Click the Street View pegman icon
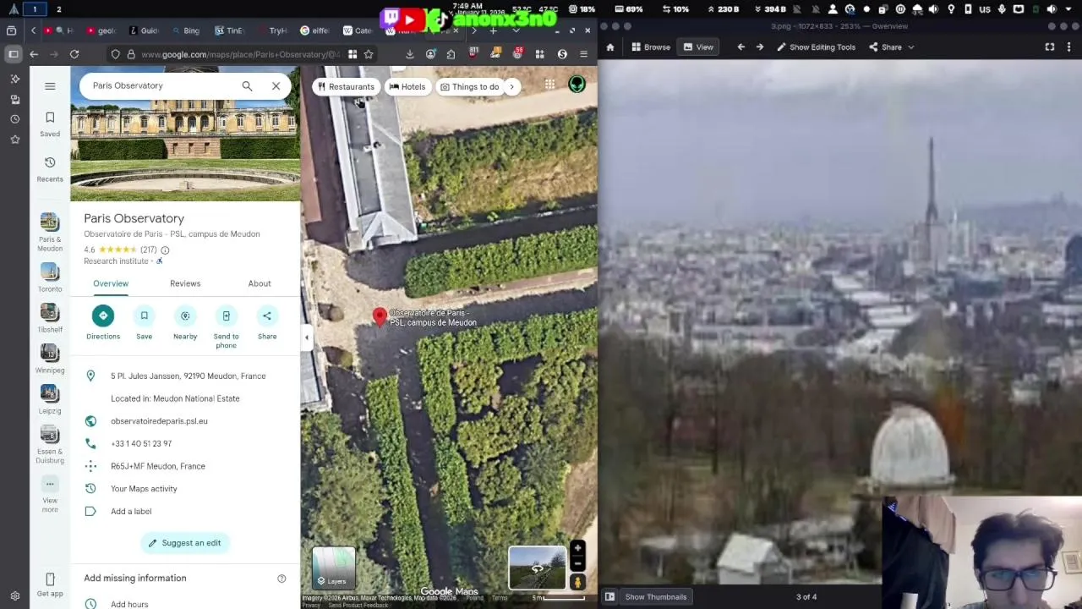Screen dimensions: 1082x609 [x=577, y=582]
